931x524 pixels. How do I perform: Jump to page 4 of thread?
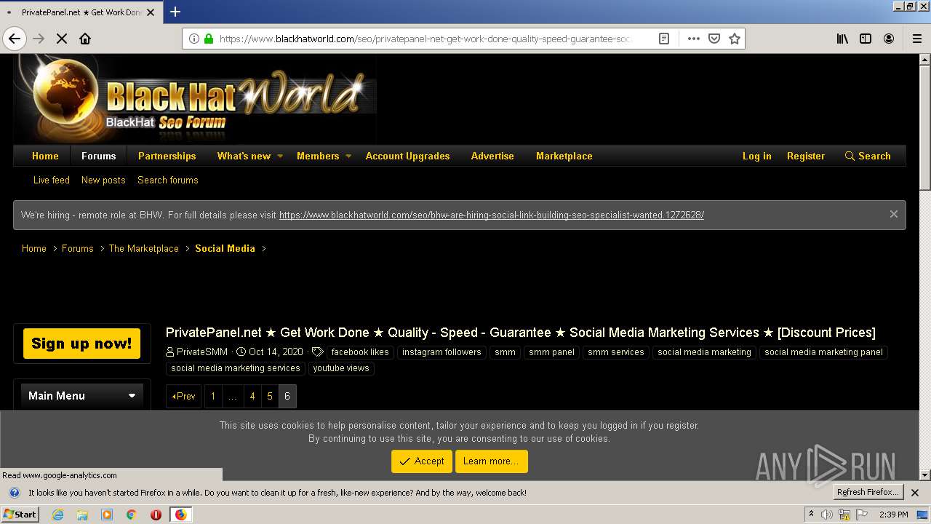pos(252,397)
